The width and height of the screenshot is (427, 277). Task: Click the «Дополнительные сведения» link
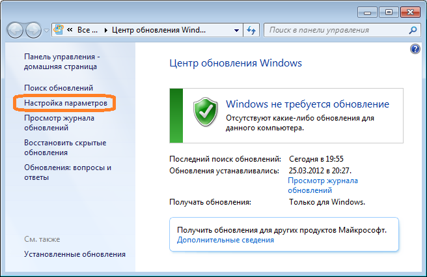[x=225, y=240]
